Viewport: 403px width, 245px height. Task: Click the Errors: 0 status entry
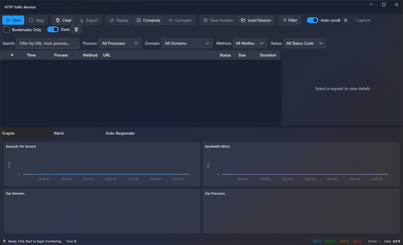coord(374,241)
